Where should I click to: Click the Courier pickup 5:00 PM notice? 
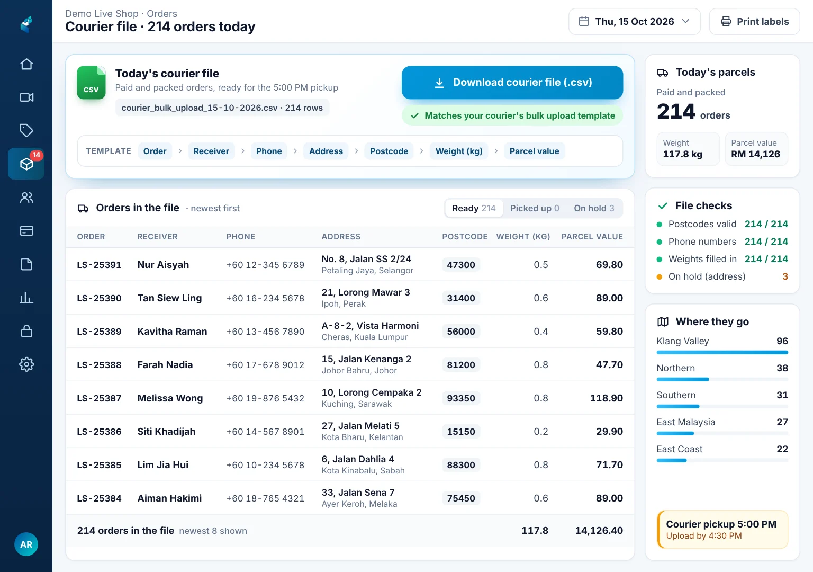[x=722, y=530]
